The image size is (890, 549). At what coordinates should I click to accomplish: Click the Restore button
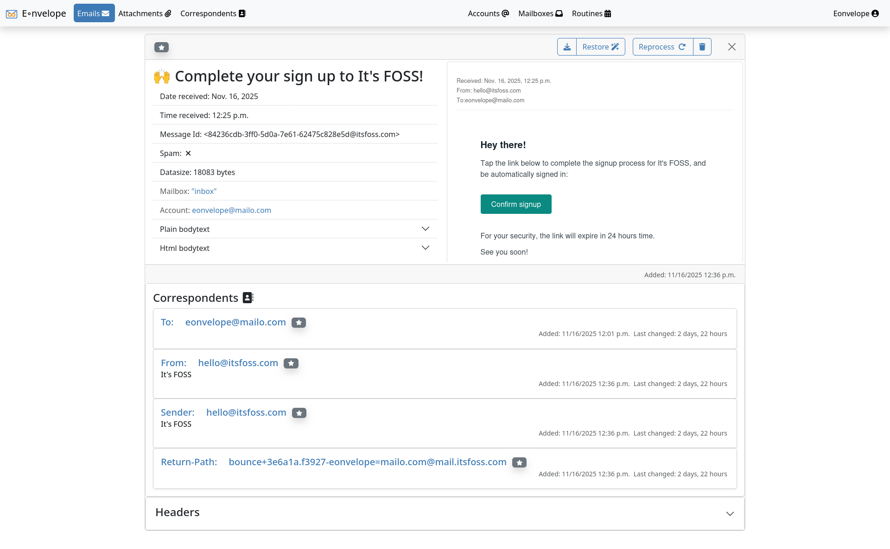600,46
